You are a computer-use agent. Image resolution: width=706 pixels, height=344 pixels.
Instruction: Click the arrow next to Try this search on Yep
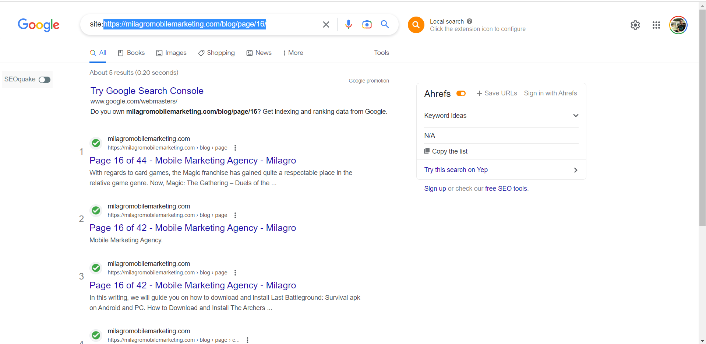(576, 170)
